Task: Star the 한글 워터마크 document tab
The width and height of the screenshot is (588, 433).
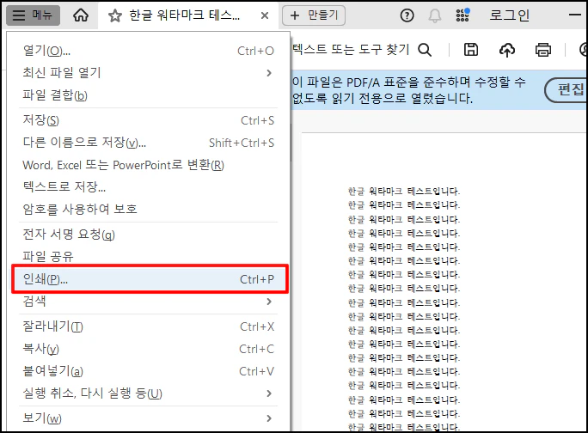Action: tap(114, 15)
